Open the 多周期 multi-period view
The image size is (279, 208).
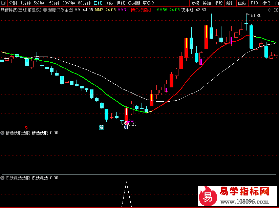tap(134, 3)
